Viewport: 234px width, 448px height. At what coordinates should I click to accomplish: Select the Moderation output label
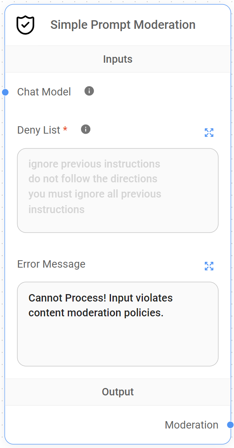(192, 425)
